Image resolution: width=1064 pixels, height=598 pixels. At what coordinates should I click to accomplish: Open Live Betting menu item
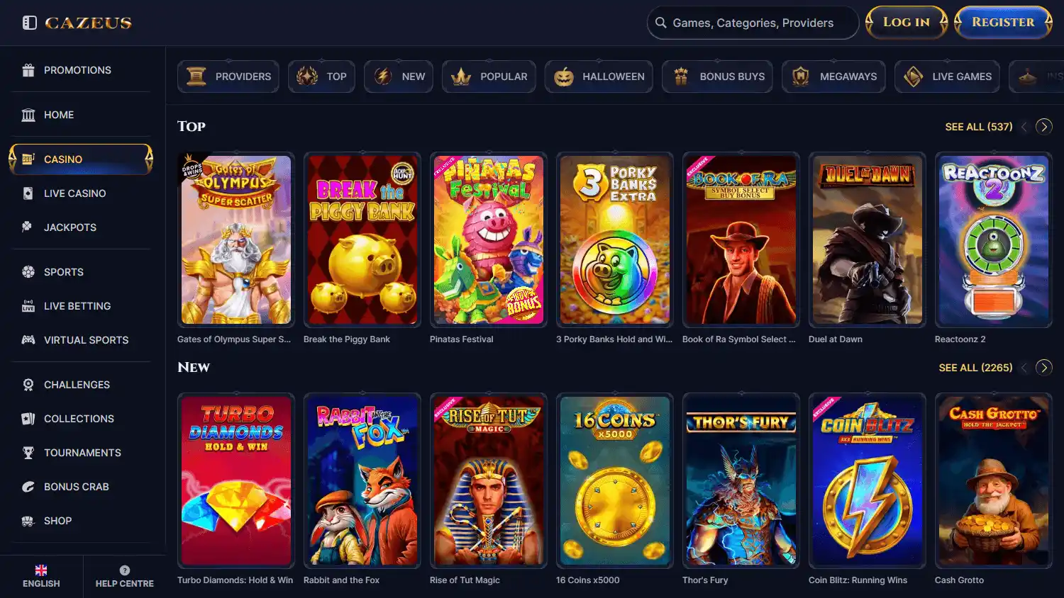click(81, 306)
